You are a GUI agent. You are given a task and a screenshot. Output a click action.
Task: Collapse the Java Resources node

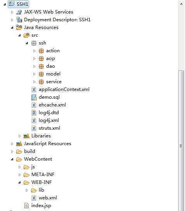pyautogui.click(x=12, y=27)
